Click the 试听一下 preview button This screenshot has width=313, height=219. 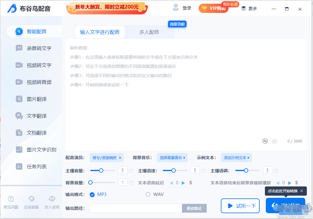pyautogui.click(x=240, y=206)
